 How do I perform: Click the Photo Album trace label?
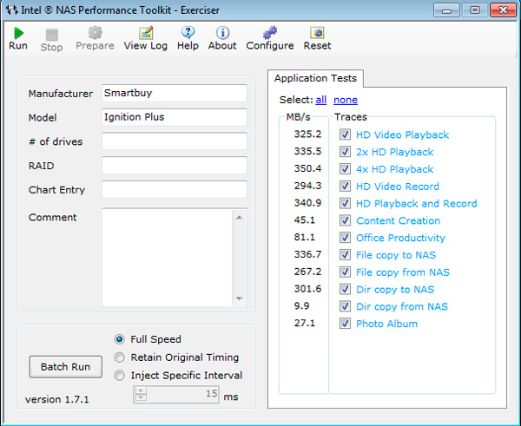386,324
